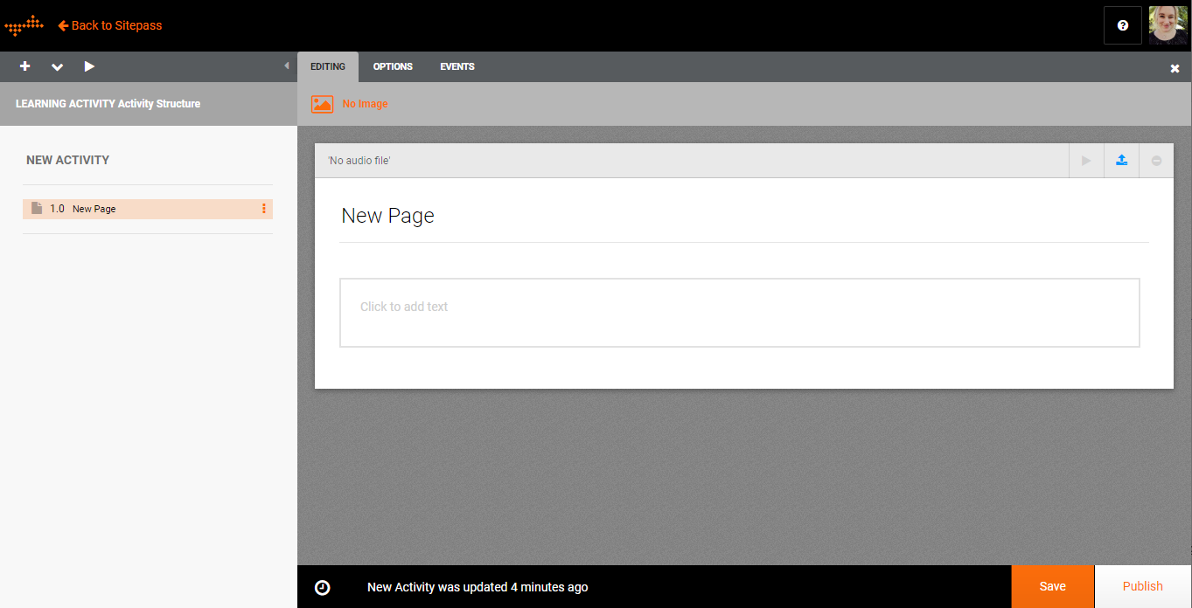This screenshot has width=1192, height=608.
Task: Close the editor with X icon
Action: [1175, 68]
